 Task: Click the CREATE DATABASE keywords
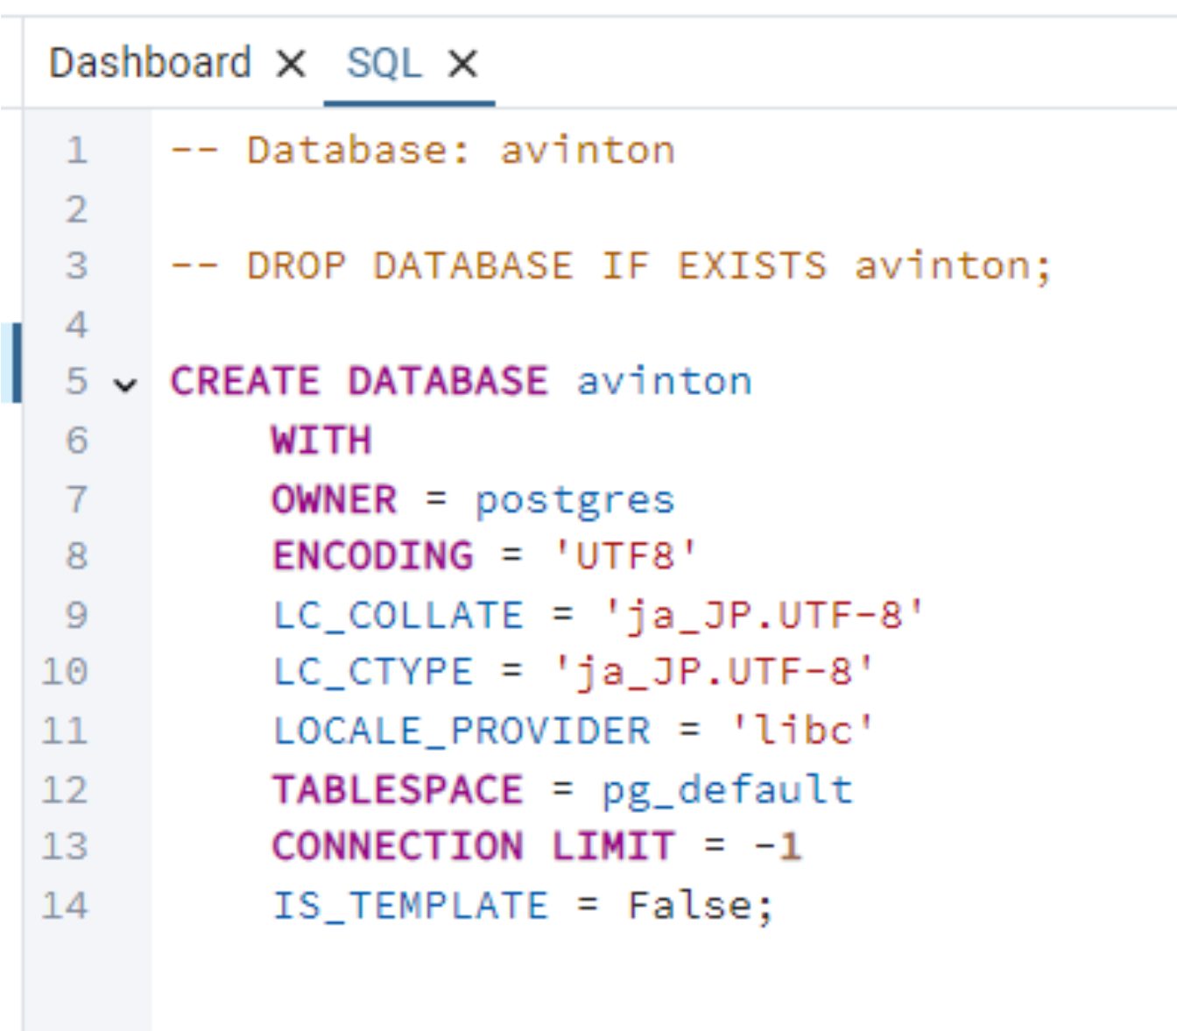click(x=359, y=382)
